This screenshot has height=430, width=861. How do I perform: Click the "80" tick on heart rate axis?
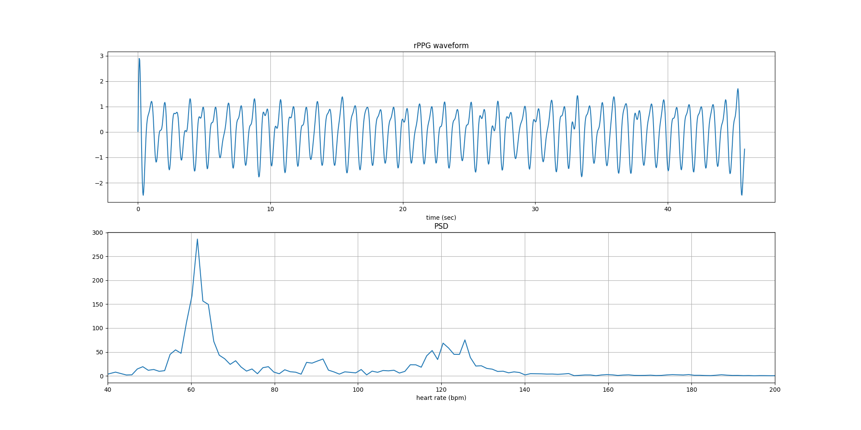pyautogui.click(x=275, y=390)
